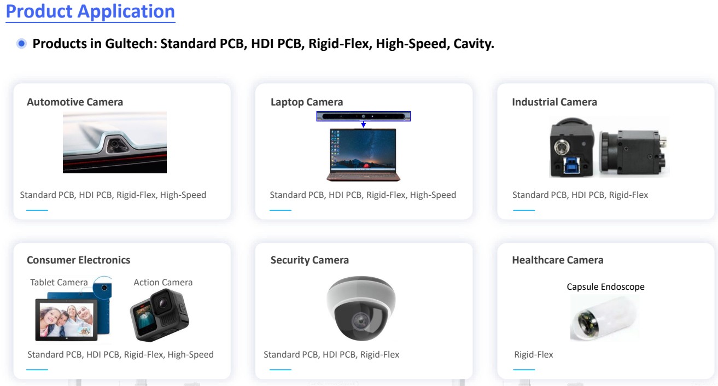718x386 pixels.
Task: Click the webcam bar closeup above laptop
Action: [x=364, y=116]
